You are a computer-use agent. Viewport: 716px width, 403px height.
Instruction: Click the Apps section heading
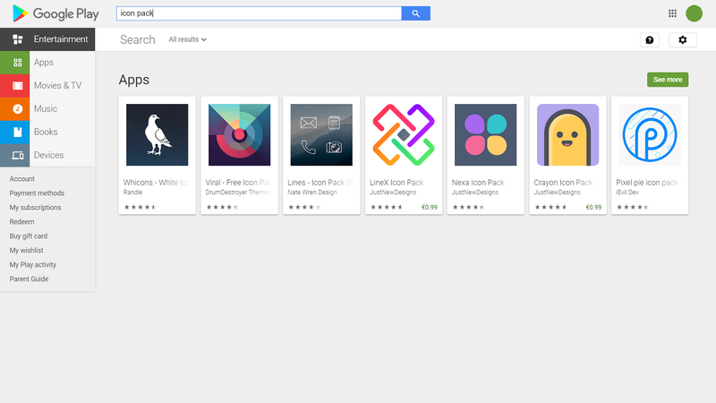tap(134, 80)
